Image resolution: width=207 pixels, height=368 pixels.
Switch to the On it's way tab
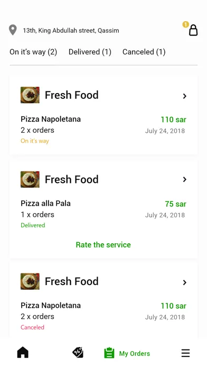point(33,52)
